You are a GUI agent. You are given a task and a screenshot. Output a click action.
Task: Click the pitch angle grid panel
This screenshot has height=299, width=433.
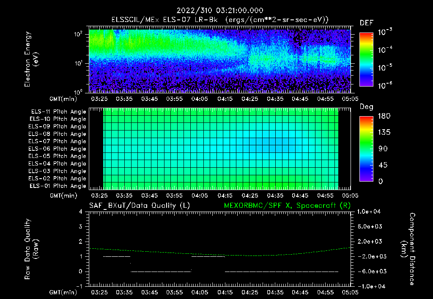click(x=220, y=149)
